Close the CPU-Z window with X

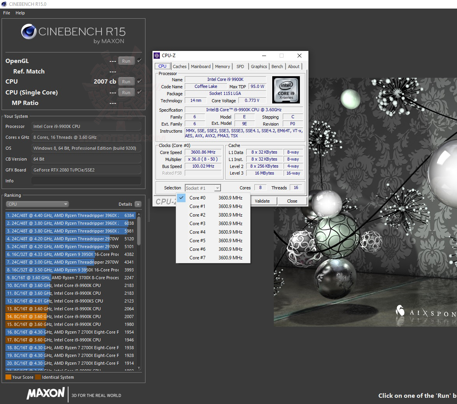[299, 55]
